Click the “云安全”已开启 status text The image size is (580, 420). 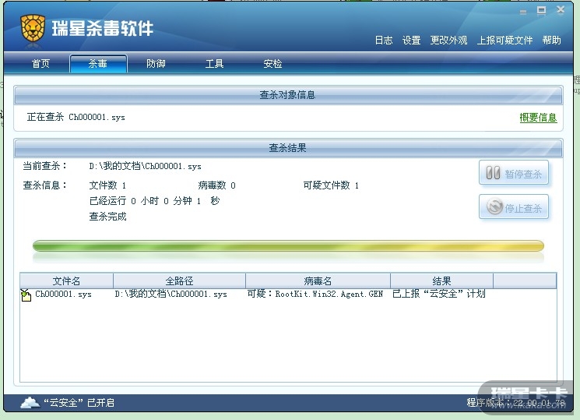[79, 403]
